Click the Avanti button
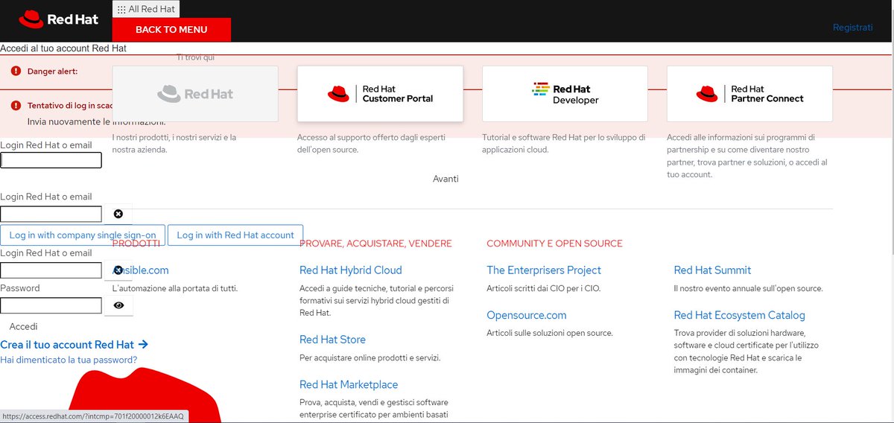The width and height of the screenshot is (894, 423). click(x=446, y=179)
